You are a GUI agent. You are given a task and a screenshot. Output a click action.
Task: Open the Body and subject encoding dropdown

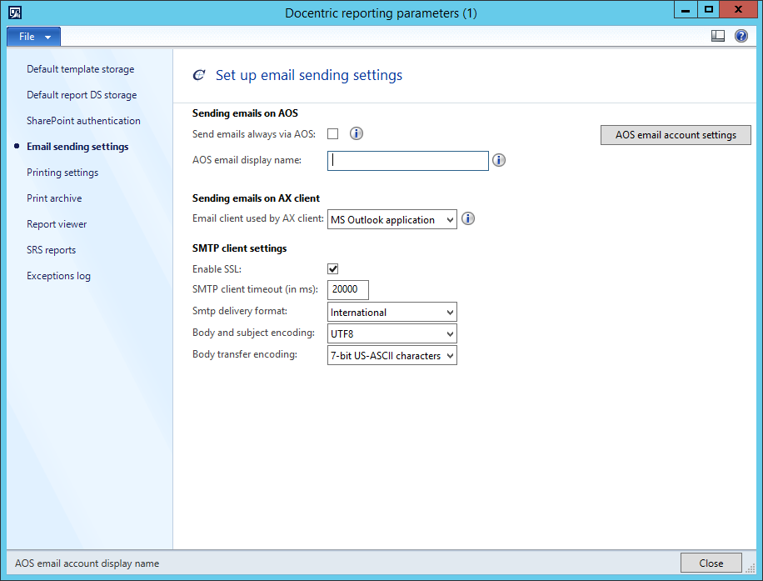[x=392, y=334]
